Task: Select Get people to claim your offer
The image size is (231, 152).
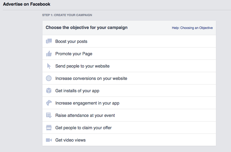Action: click(129, 128)
